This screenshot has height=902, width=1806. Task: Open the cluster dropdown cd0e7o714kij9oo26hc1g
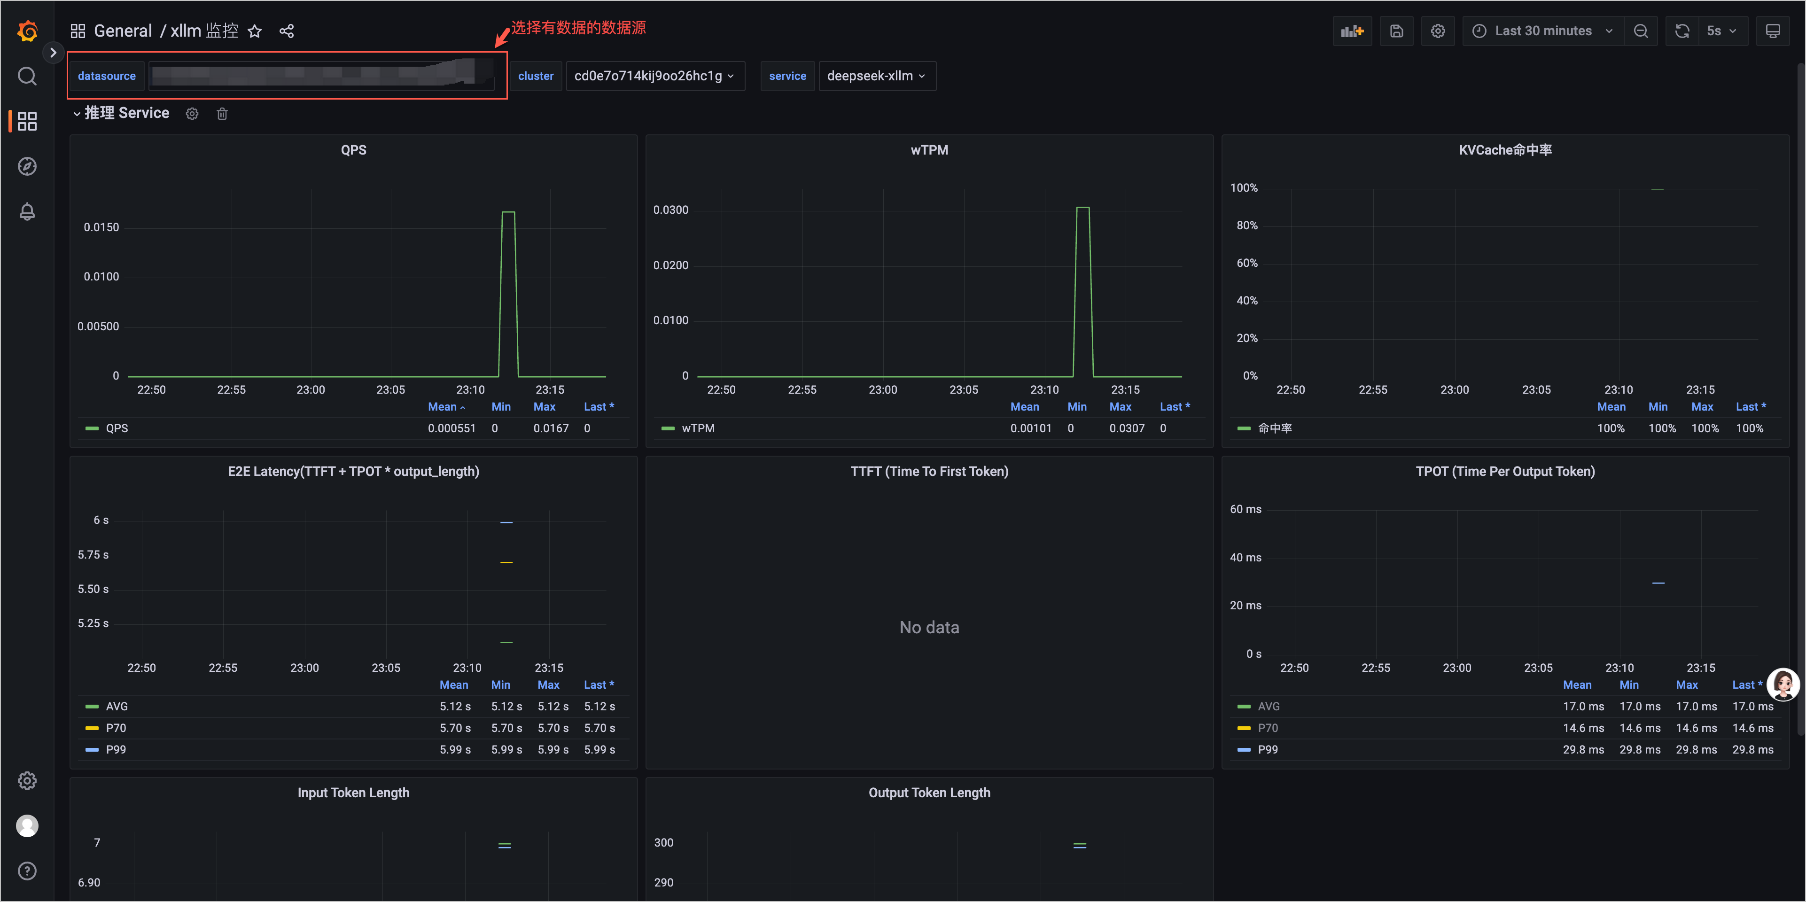click(x=655, y=76)
